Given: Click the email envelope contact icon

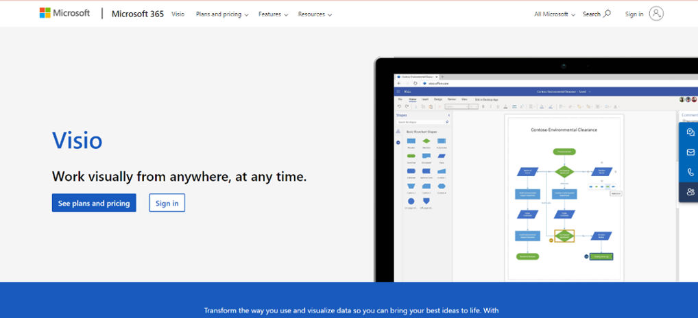Looking at the screenshot, I should click(690, 152).
